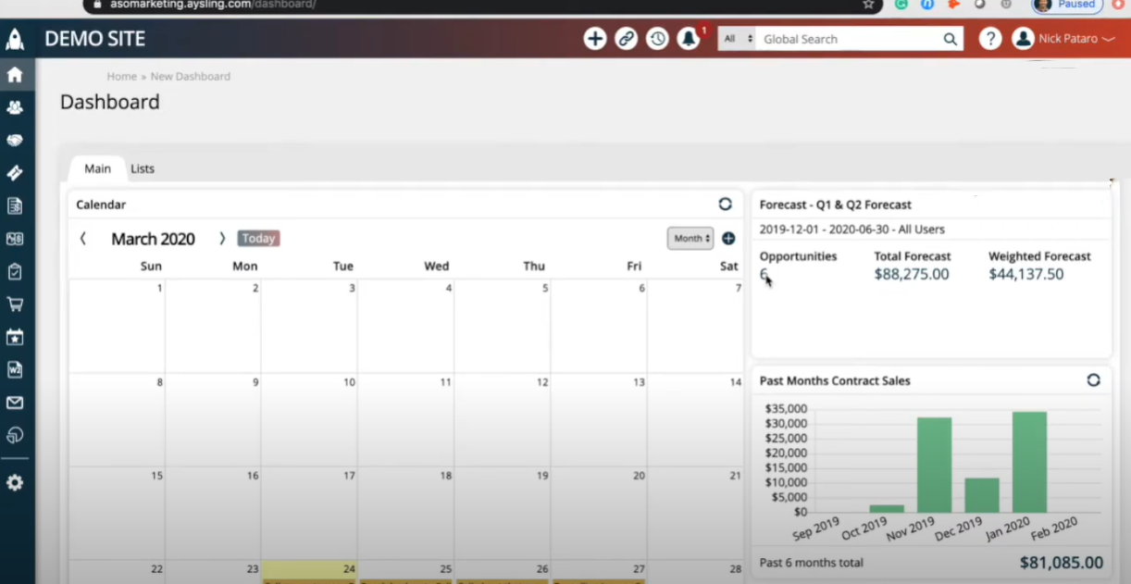Screen dimensions: 1131x584
Task: Click the browser bookmark star icon
Action: coord(868,4)
